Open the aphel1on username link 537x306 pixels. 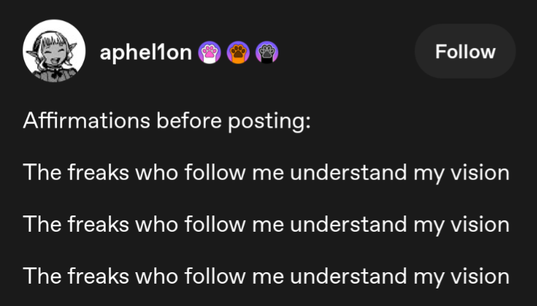146,53
